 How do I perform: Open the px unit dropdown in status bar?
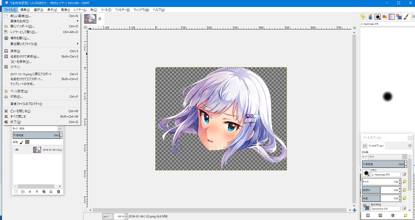107,216
